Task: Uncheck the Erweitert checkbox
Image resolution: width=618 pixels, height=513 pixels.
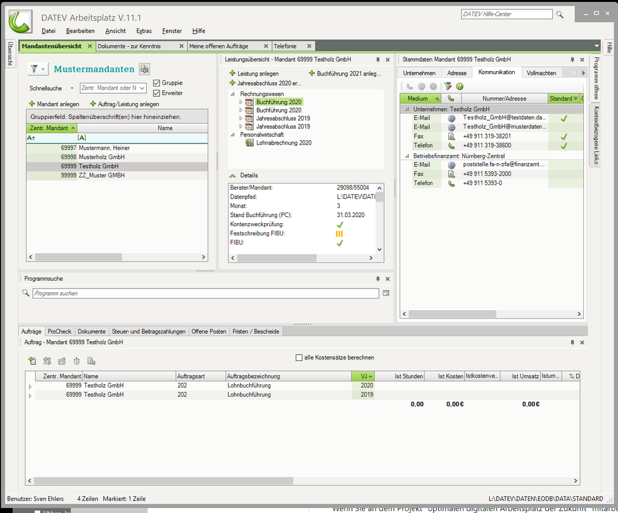Action: coord(157,93)
